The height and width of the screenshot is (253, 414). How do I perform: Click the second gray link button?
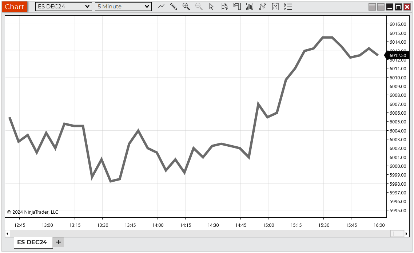tap(381, 7)
